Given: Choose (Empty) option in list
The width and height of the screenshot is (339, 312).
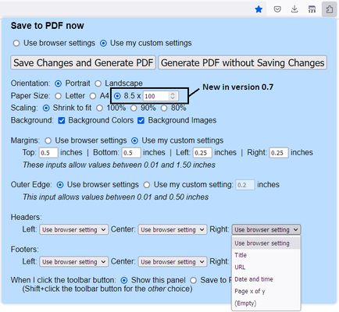Looking at the screenshot, I should (266, 303).
